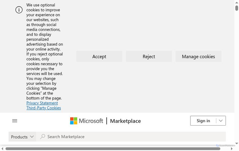Go to Marketplace home link

[x=125, y=121]
